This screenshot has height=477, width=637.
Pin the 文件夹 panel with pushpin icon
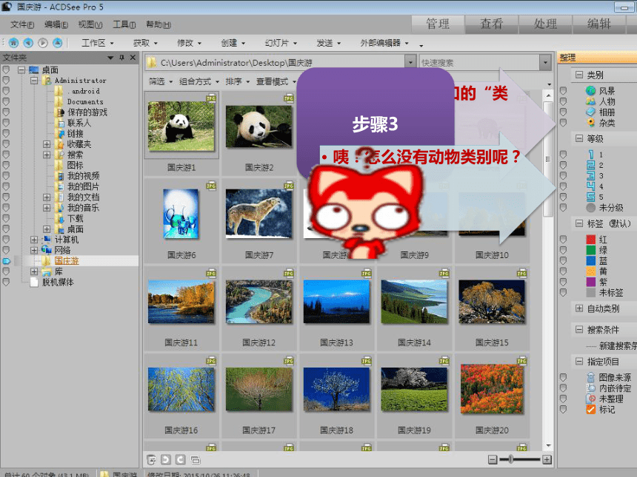click(122, 58)
